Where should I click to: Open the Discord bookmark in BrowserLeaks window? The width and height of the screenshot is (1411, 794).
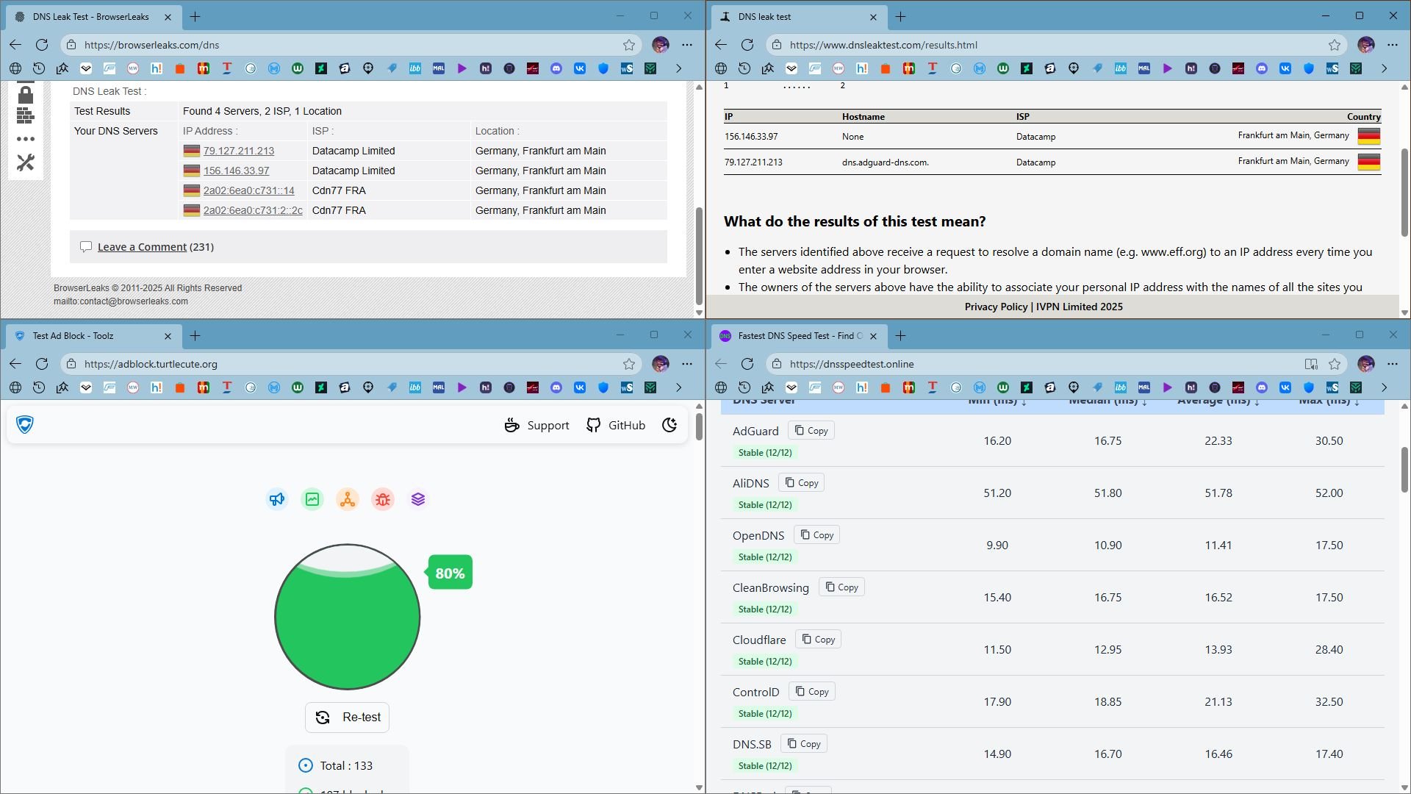coord(556,68)
